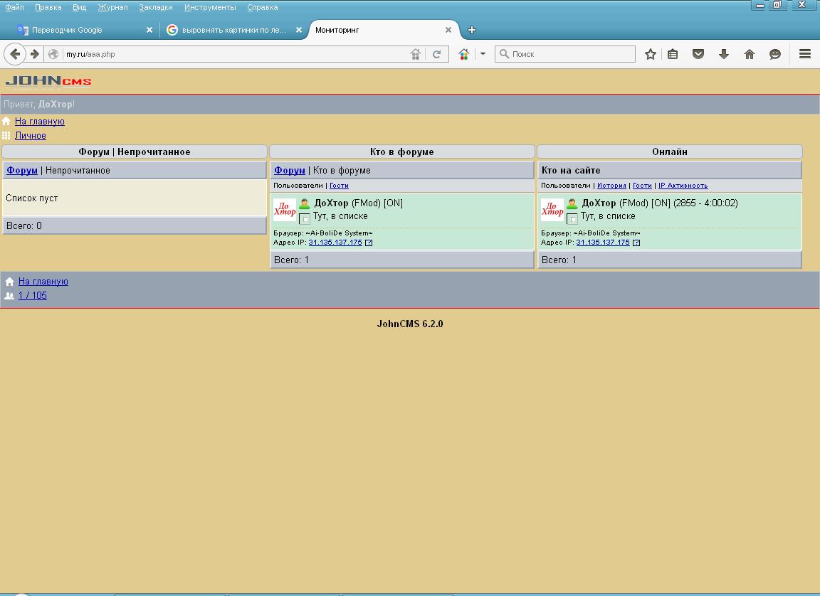Open a new tab with the plus button
Image resolution: width=820 pixels, height=596 pixels.
[471, 30]
